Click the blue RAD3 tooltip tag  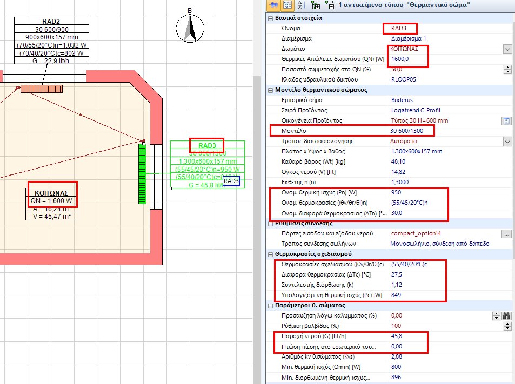(x=231, y=181)
